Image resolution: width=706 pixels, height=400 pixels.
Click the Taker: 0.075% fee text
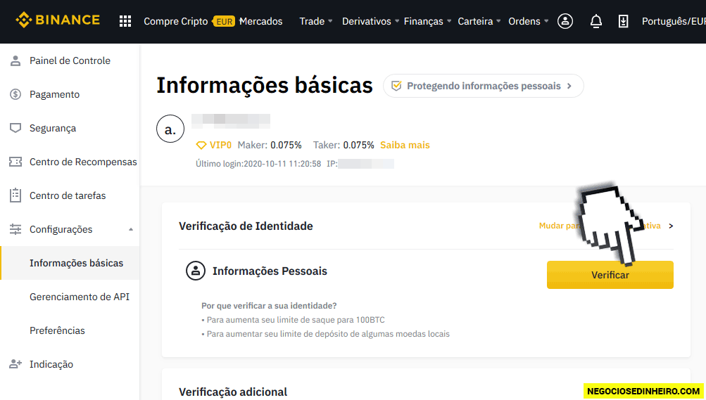[343, 146]
